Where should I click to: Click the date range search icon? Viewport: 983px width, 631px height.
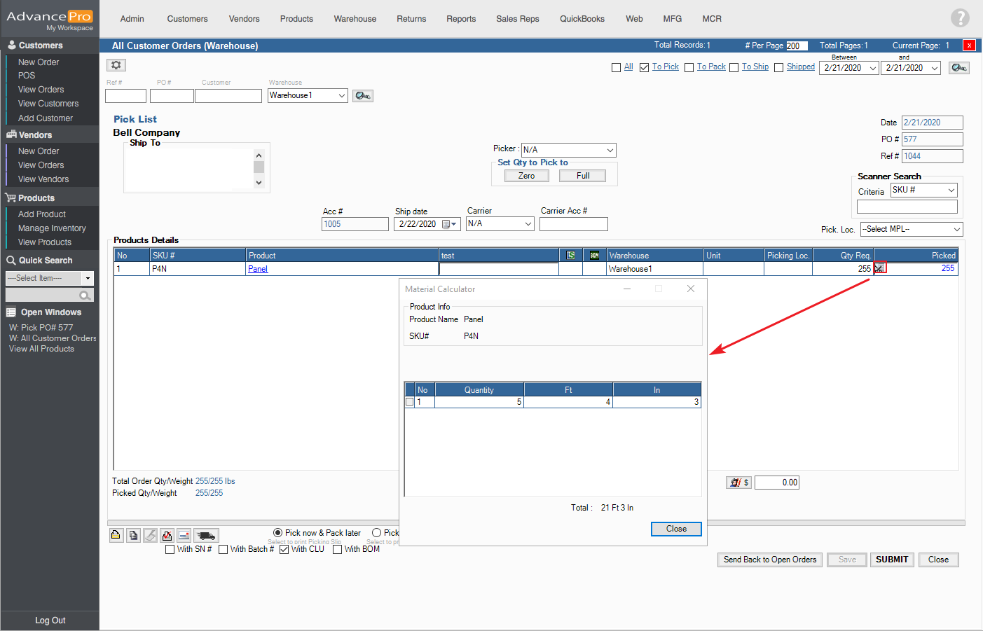[958, 68]
